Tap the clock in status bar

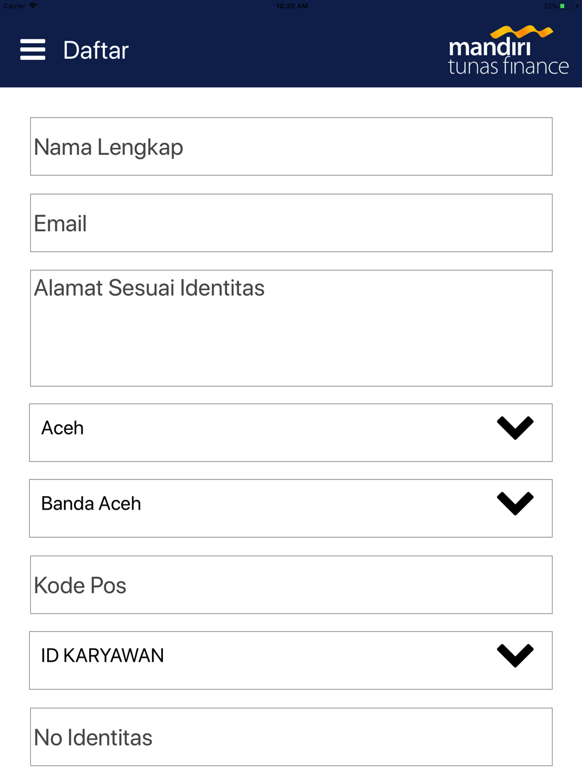[292, 6]
